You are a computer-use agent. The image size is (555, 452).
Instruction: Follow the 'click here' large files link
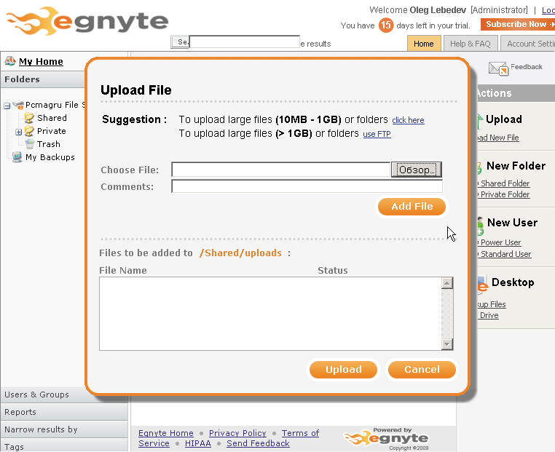(408, 120)
